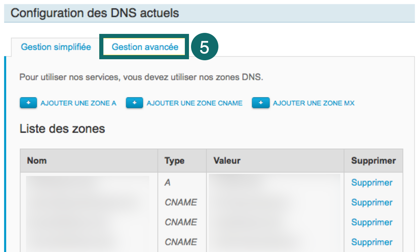Click Supprimer for the first CNAME record
Viewport: 419px width, 252px height.
372,202
